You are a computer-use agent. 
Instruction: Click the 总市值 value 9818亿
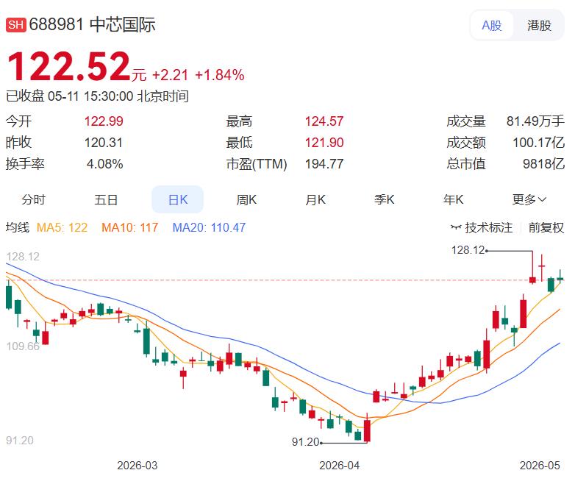point(543,164)
